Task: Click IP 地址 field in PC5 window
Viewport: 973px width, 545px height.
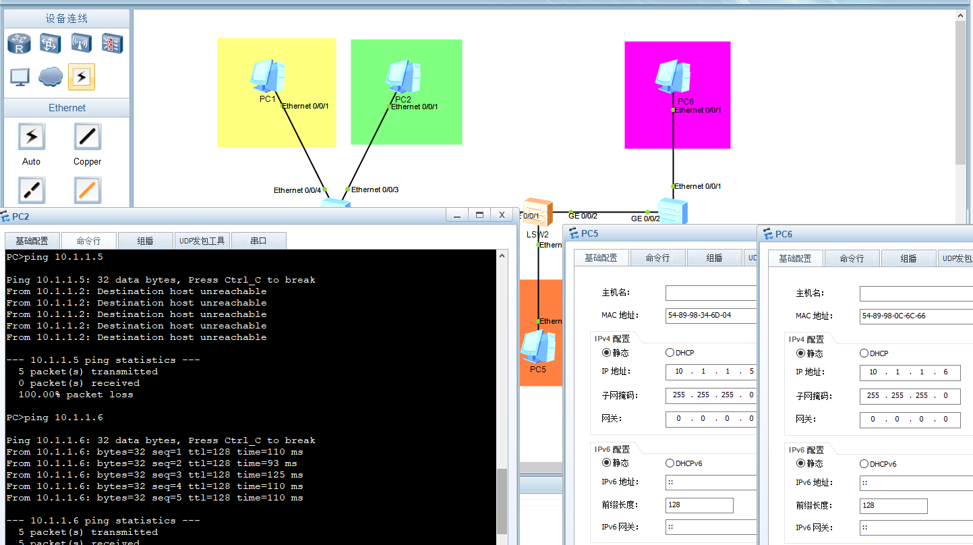Action: click(711, 372)
